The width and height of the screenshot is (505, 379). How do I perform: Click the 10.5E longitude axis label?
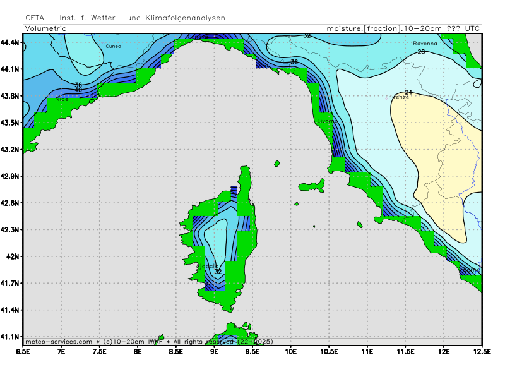coord(329,351)
